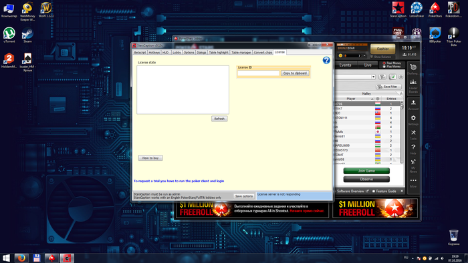The width and height of the screenshot is (468, 263).
Task: Switch to Dialogs tab
Action: click(x=201, y=53)
